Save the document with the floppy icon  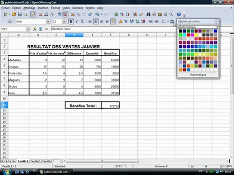[x=19, y=15]
